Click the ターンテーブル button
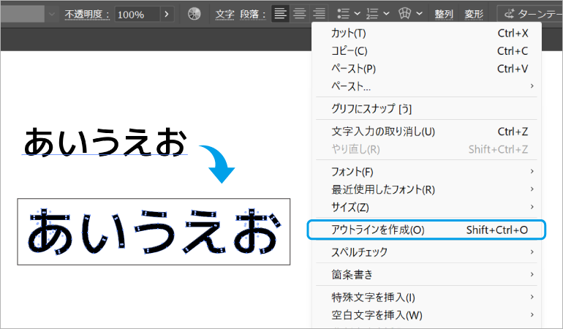Viewport: 563px width, 329px height. coord(530,15)
